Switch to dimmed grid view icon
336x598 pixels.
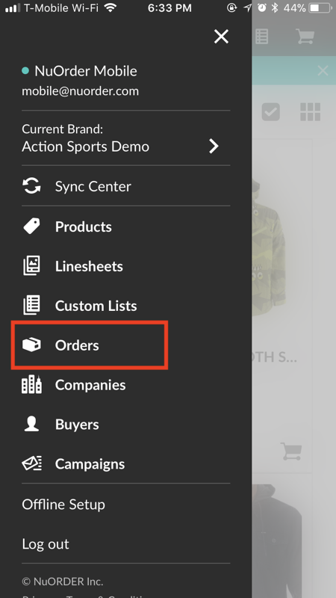coord(310,112)
